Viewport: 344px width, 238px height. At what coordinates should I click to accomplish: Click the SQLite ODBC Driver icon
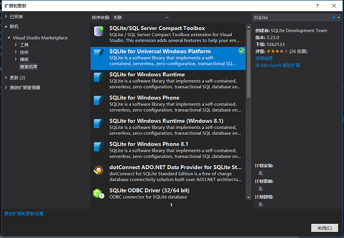99,193
